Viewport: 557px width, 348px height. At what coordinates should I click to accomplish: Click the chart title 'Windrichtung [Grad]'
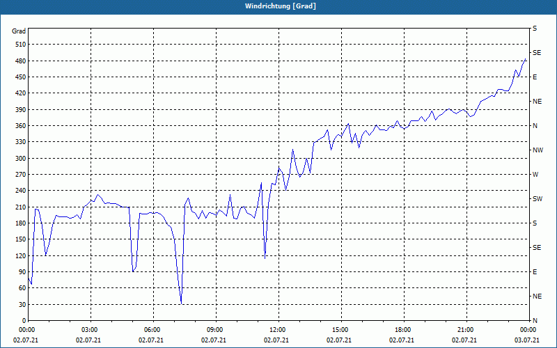coord(281,6)
